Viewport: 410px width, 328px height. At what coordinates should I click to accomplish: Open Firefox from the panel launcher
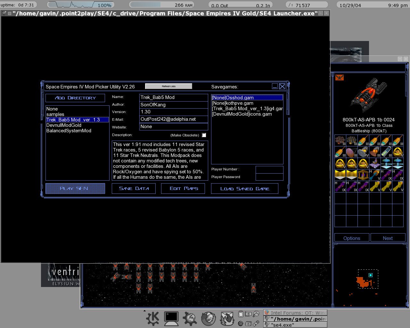click(x=208, y=319)
